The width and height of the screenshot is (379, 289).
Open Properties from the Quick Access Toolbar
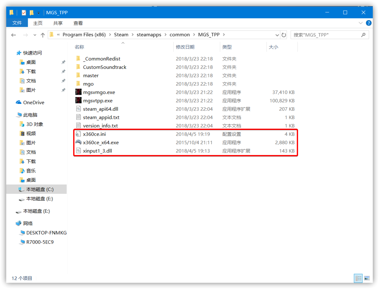point(24,12)
